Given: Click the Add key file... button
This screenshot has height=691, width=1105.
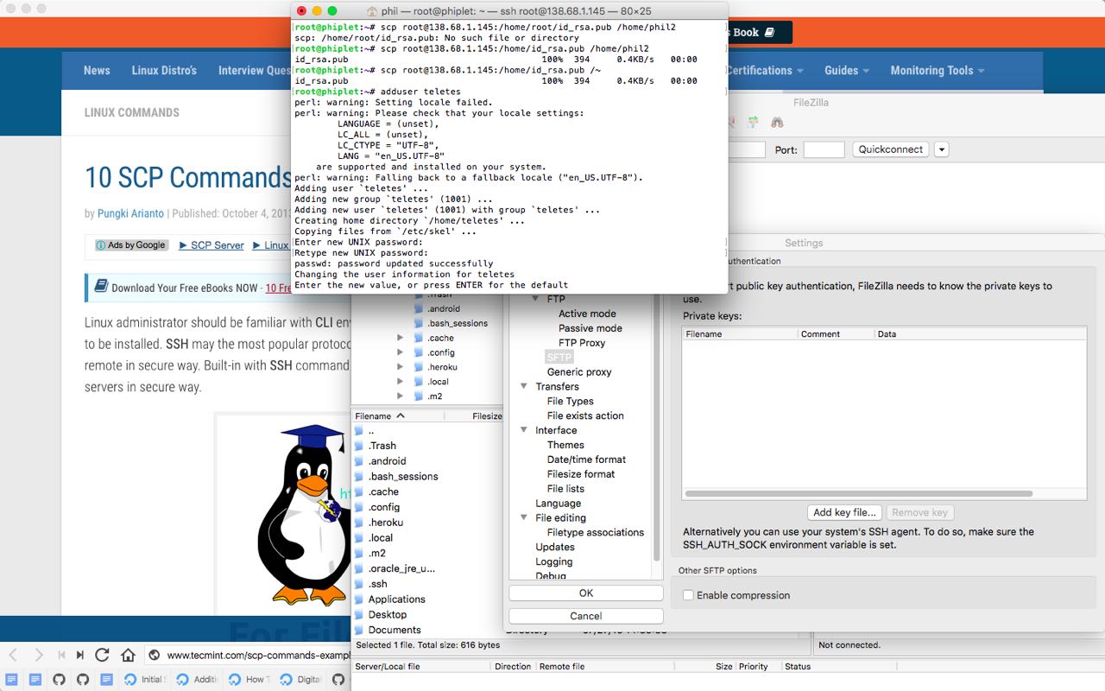Looking at the screenshot, I should click(x=845, y=512).
